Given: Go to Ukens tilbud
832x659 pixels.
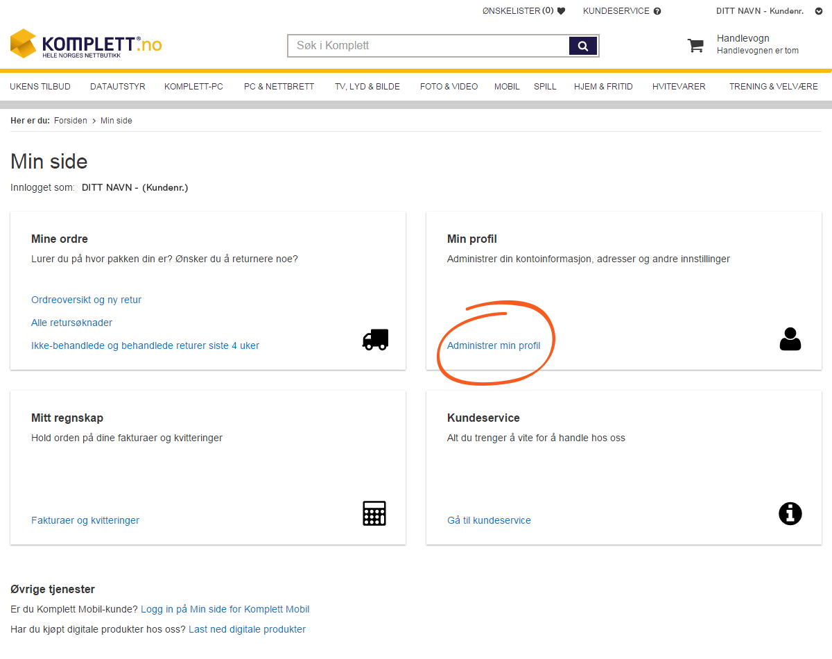Looking at the screenshot, I should coord(40,87).
